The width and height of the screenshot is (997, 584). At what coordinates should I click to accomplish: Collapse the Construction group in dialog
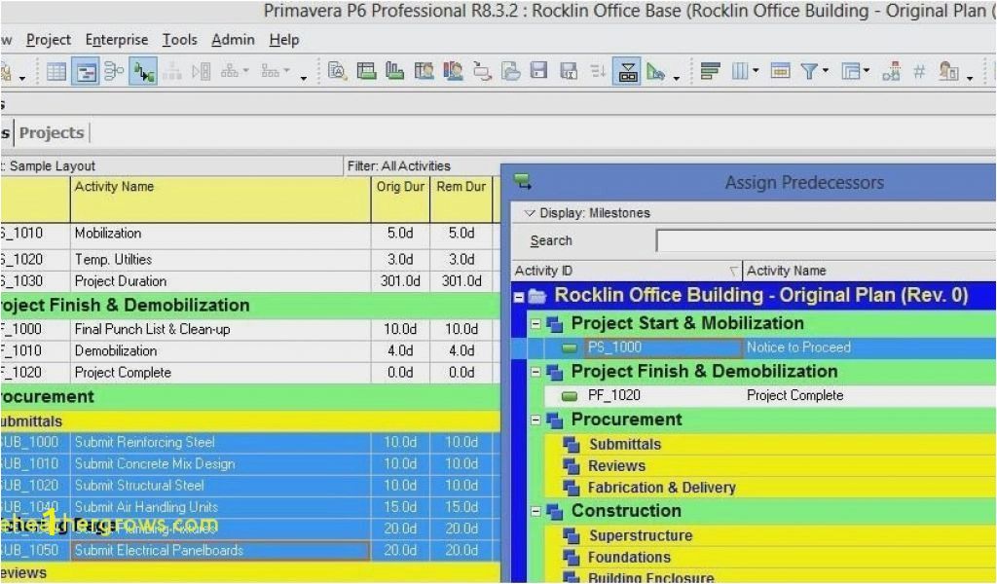click(x=536, y=511)
